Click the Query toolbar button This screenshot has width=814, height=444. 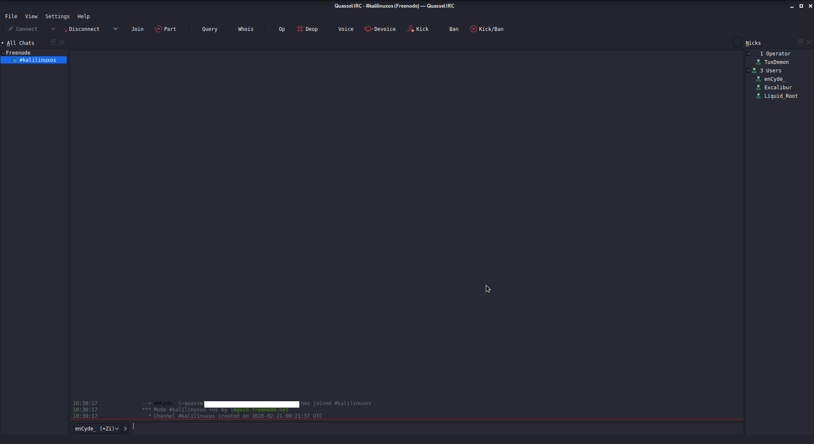point(209,29)
